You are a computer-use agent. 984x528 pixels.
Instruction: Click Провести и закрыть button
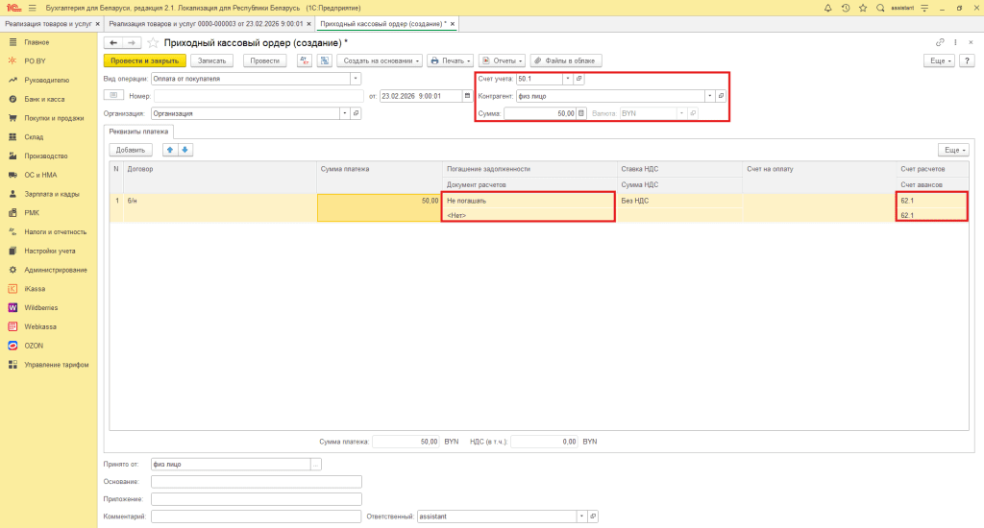144,60
